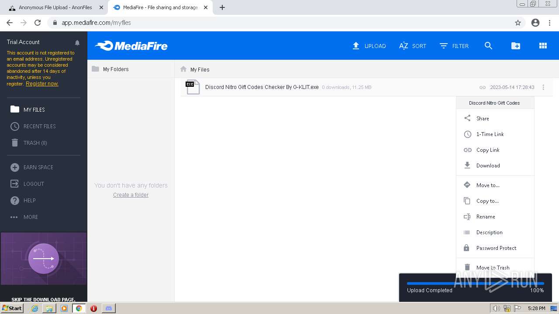Viewport: 559px width, 314px height.
Task: Click the volume speaker tray icon
Action: pyautogui.click(x=497, y=308)
